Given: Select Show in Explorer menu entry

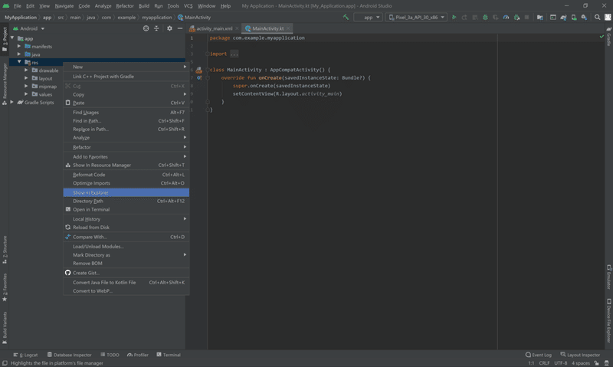Looking at the screenshot, I should tap(126, 192).
